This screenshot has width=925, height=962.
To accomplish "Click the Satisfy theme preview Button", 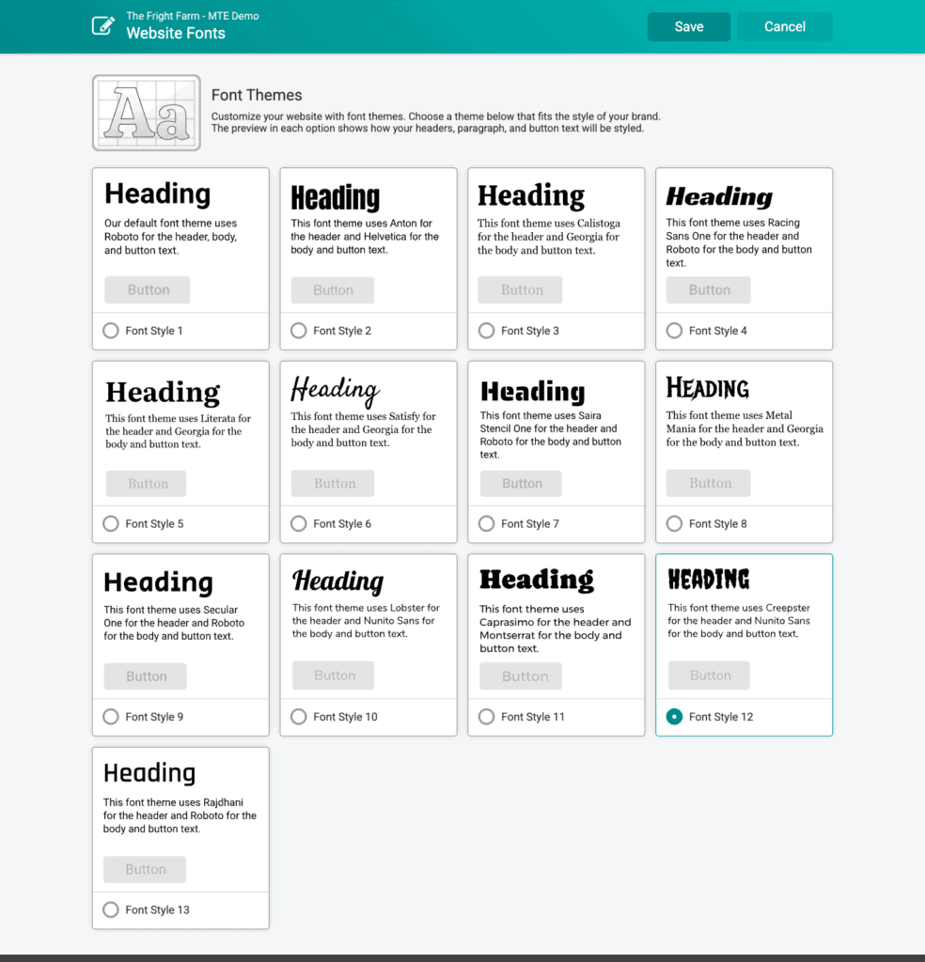I will (333, 484).
